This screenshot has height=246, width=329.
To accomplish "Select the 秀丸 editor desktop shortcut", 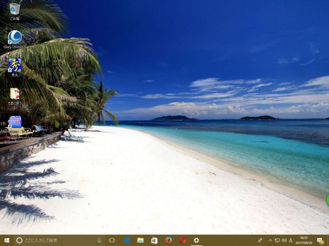I will [15, 66].
